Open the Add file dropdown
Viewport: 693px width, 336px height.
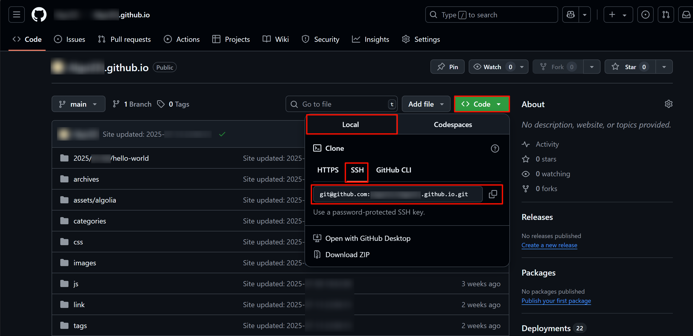click(x=426, y=104)
